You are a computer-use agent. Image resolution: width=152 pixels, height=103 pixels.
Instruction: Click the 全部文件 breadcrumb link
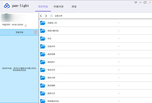pyautogui.click(x=59, y=16)
